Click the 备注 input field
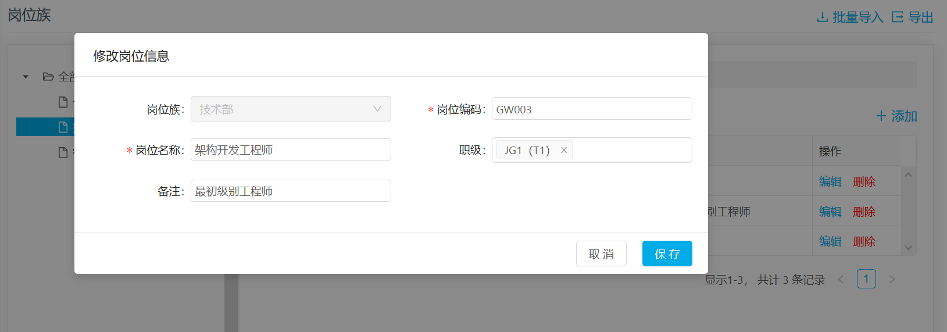The height and width of the screenshot is (332, 947). [x=291, y=191]
